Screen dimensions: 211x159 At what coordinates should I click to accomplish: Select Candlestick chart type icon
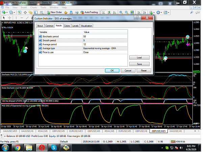pyautogui.click(x=109, y=13)
